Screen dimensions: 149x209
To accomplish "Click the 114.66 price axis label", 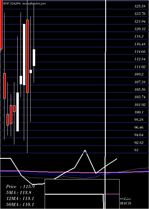I will click(x=140, y=52).
